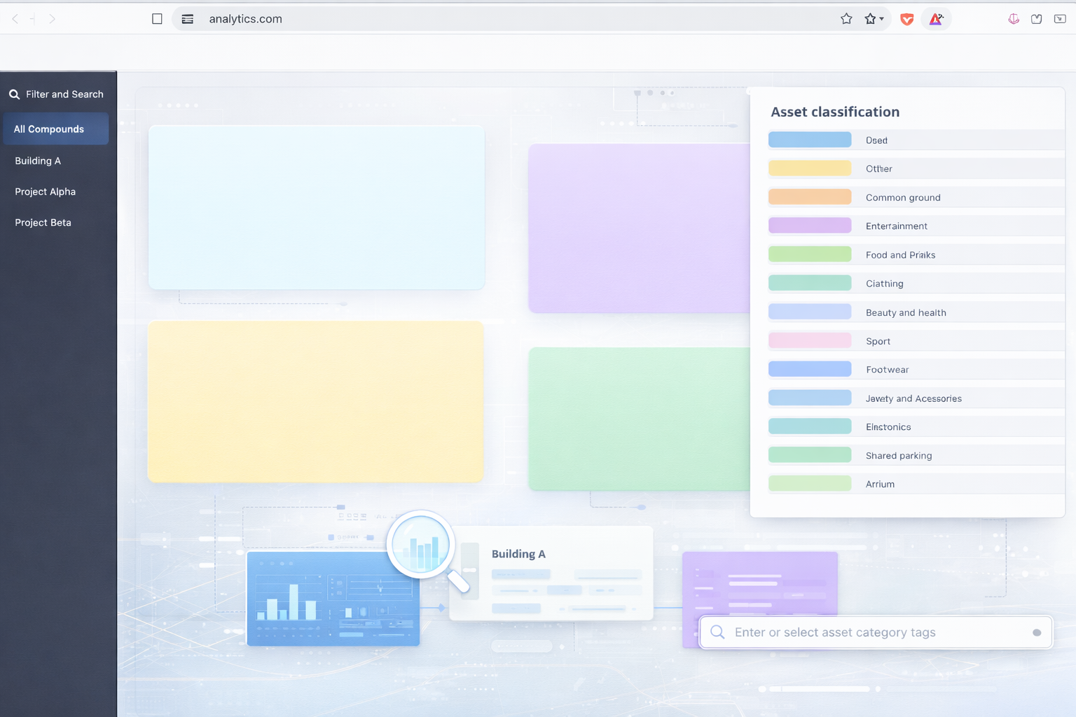The width and height of the screenshot is (1076, 717).
Task: Open the map magnifying glass loupe tool
Action: click(420, 544)
